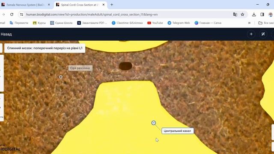Minimize the browser window
The width and height of the screenshot is (274, 154).
258,5
